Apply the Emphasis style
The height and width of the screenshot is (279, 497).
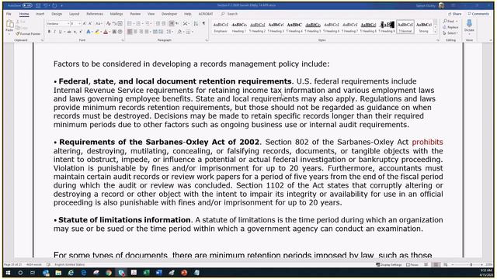coord(221,27)
